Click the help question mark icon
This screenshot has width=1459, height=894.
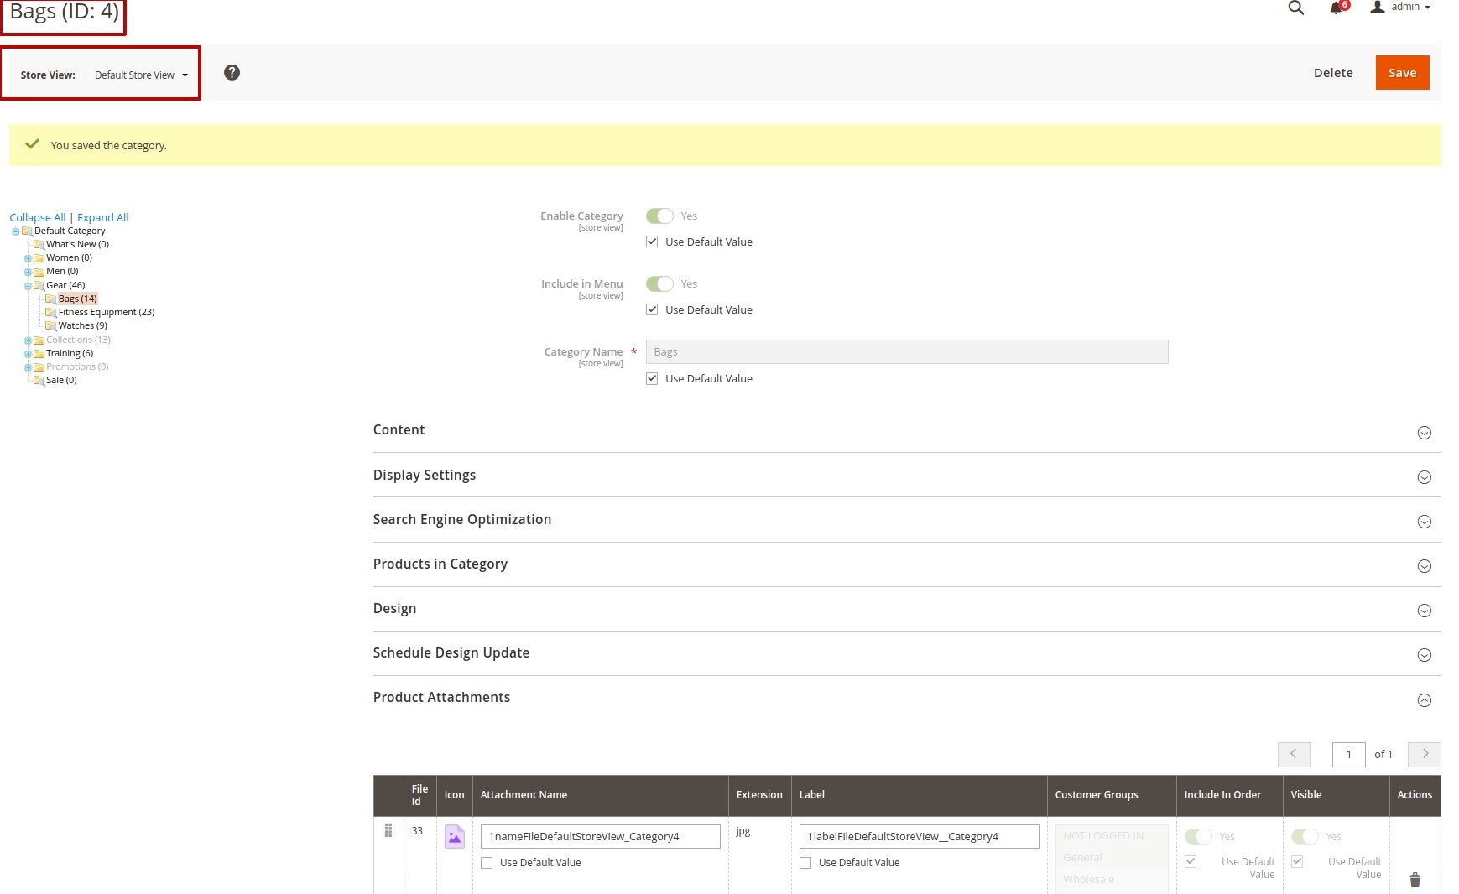click(232, 73)
